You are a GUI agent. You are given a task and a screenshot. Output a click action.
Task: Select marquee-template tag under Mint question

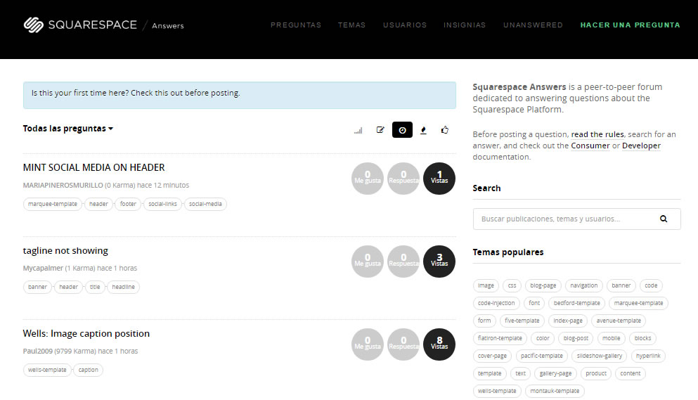pyautogui.click(x=53, y=204)
